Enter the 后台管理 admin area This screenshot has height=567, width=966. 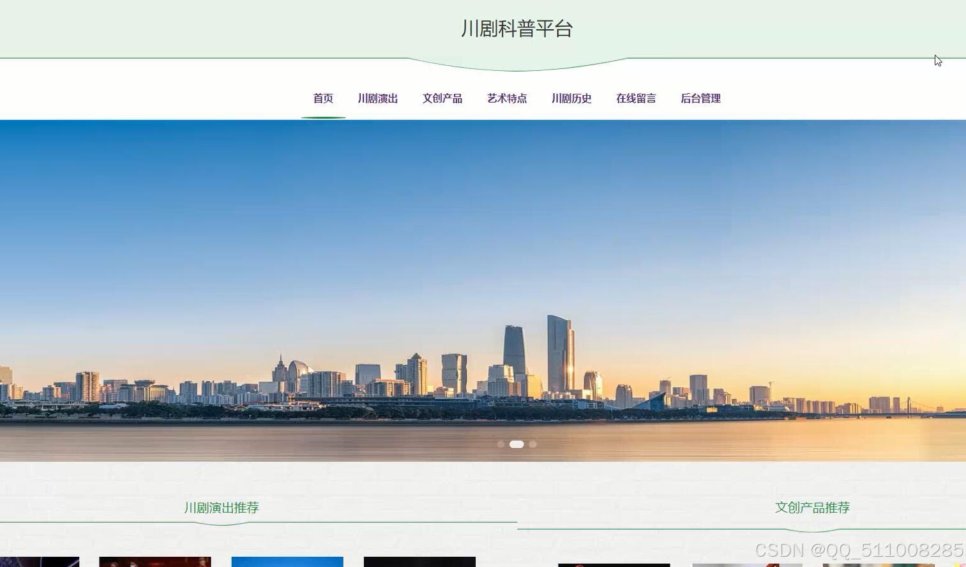(x=700, y=98)
